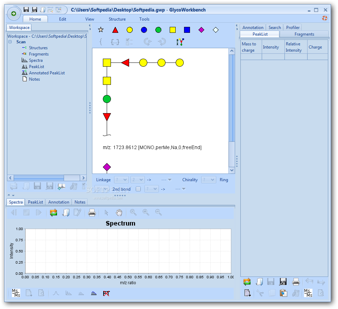
Task: Switch to the Fragments sub-tab
Action: 304,34
